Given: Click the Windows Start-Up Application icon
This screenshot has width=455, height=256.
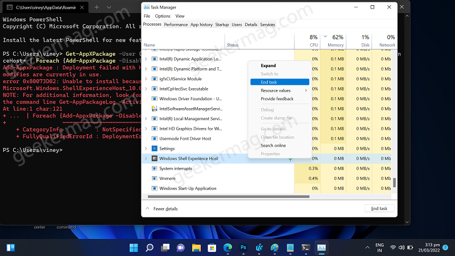Looking at the screenshot, I should 154,188.
